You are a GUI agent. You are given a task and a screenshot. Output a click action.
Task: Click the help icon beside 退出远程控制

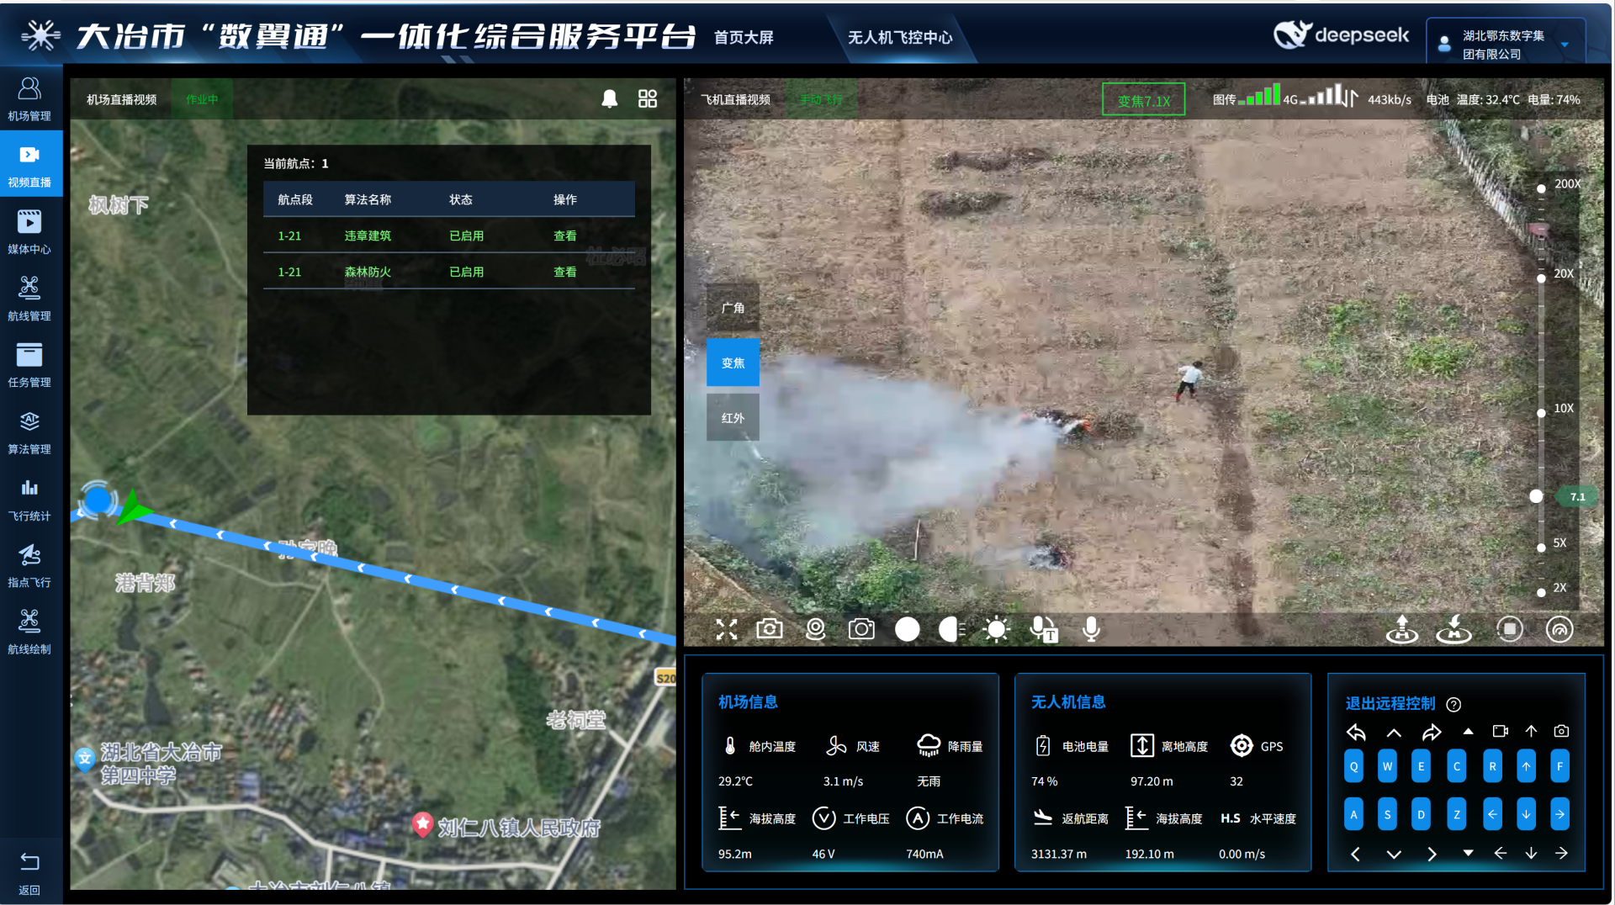(1453, 704)
